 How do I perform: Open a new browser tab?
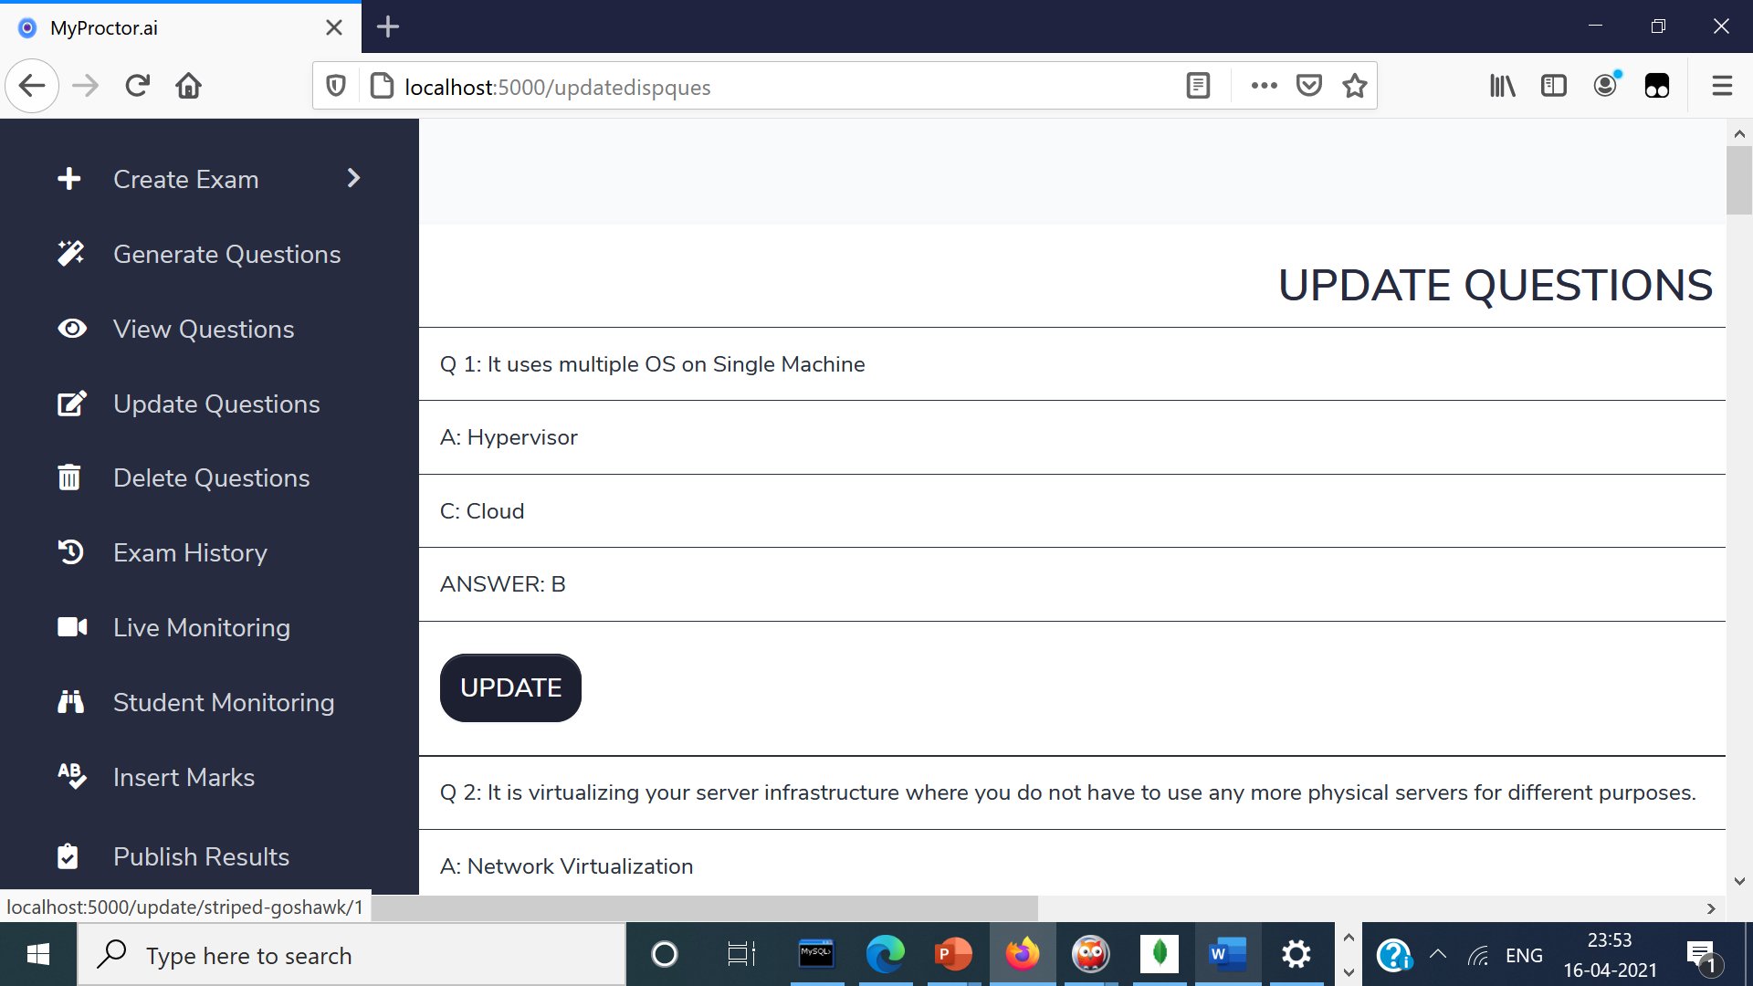[x=388, y=27]
